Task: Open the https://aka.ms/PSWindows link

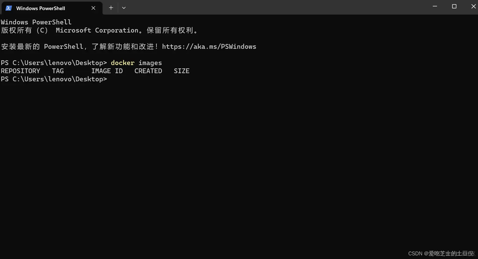Action: click(209, 47)
